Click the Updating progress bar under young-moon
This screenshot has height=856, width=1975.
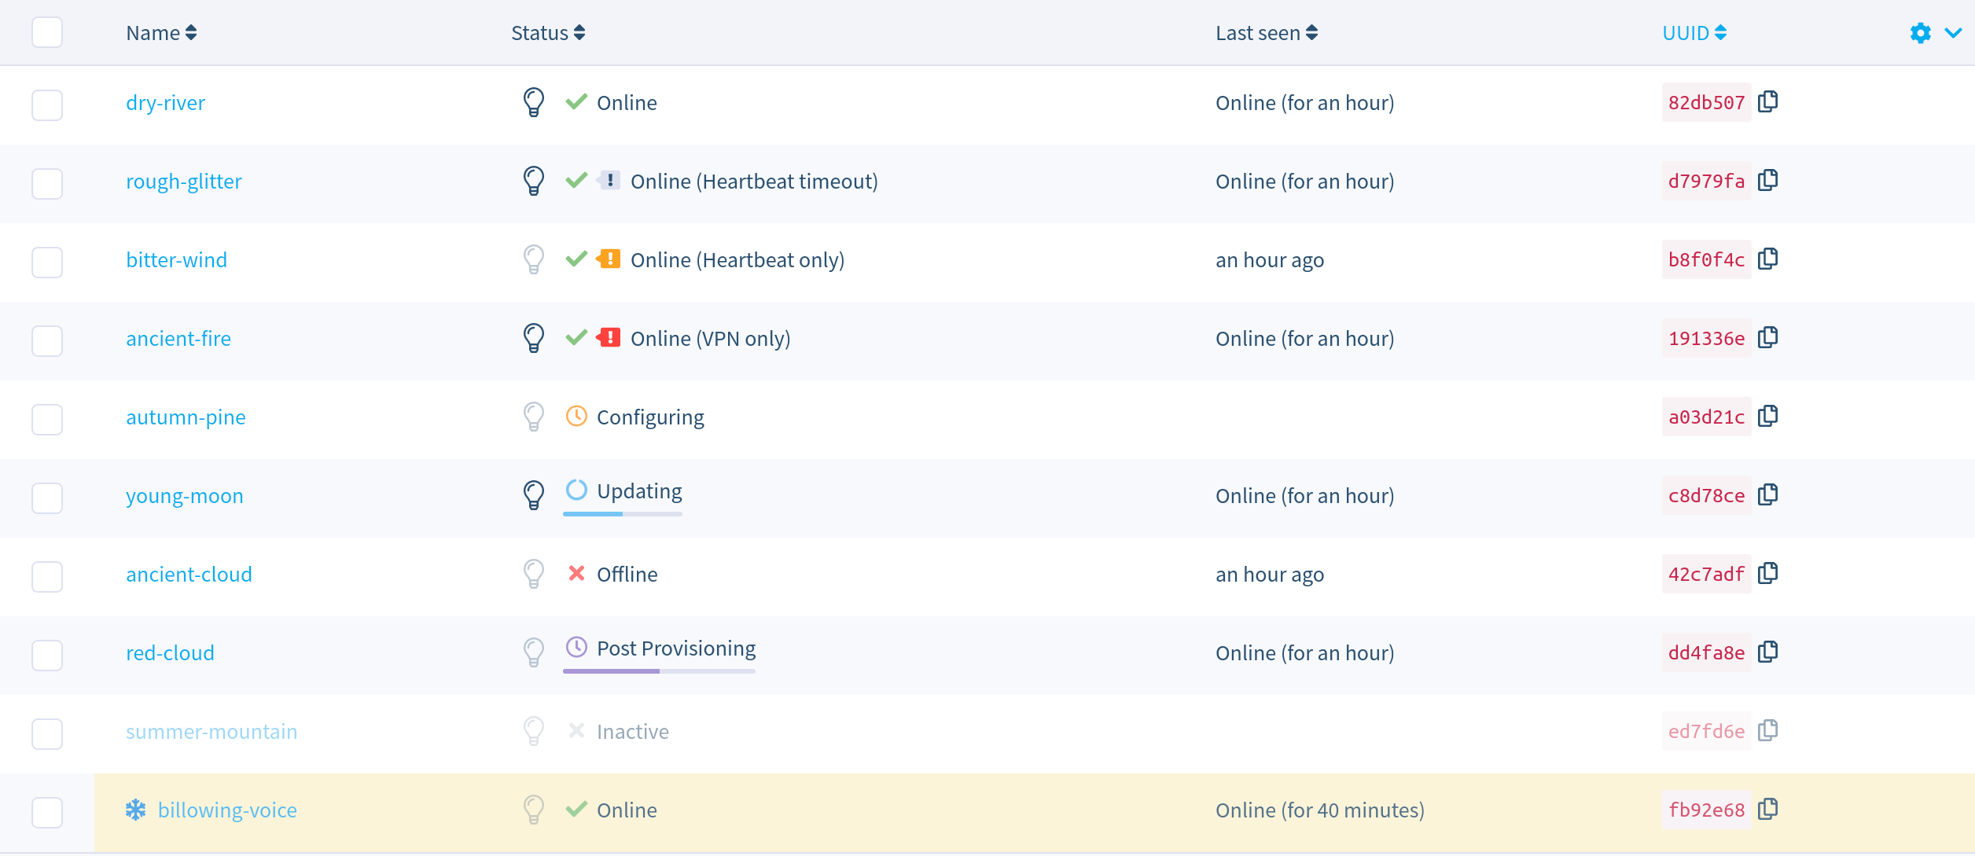coord(622,515)
